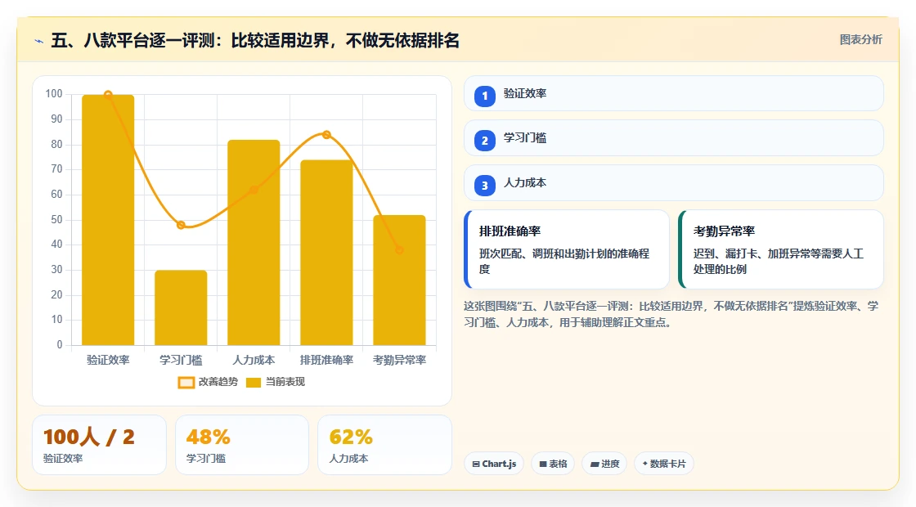
Task: Select the 验证效率 list row
Action: pyautogui.click(x=674, y=93)
